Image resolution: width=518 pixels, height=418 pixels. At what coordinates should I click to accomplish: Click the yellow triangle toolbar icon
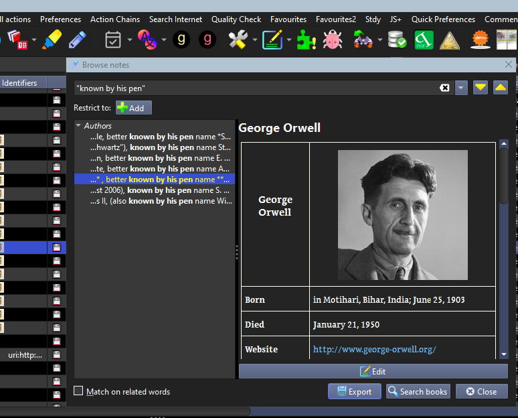450,40
